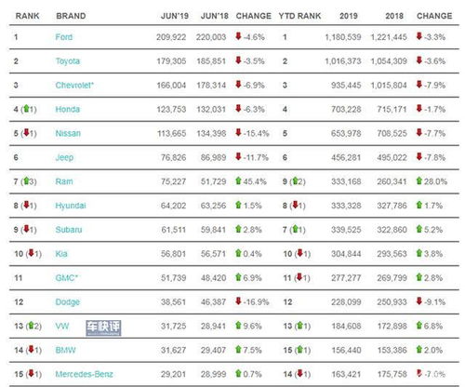Open the Ford brand link

click(x=64, y=37)
